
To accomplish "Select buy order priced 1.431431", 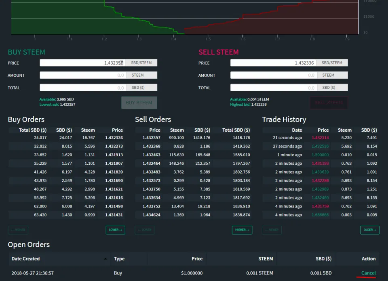I will pyautogui.click(x=66, y=215).
